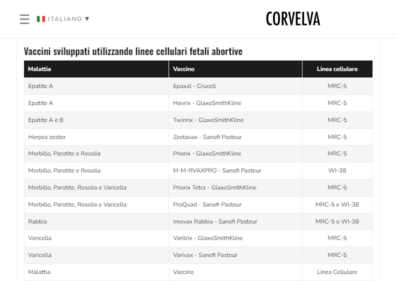Select the Varilrix - GlaxoSmithKline cell
This screenshot has height=281, width=396.
click(x=235, y=238)
